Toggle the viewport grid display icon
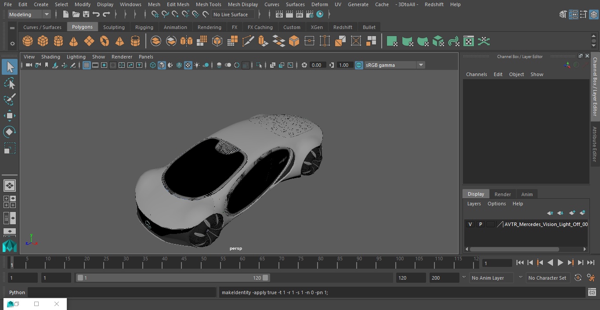The image size is (600, 310). tap(87, 65)
